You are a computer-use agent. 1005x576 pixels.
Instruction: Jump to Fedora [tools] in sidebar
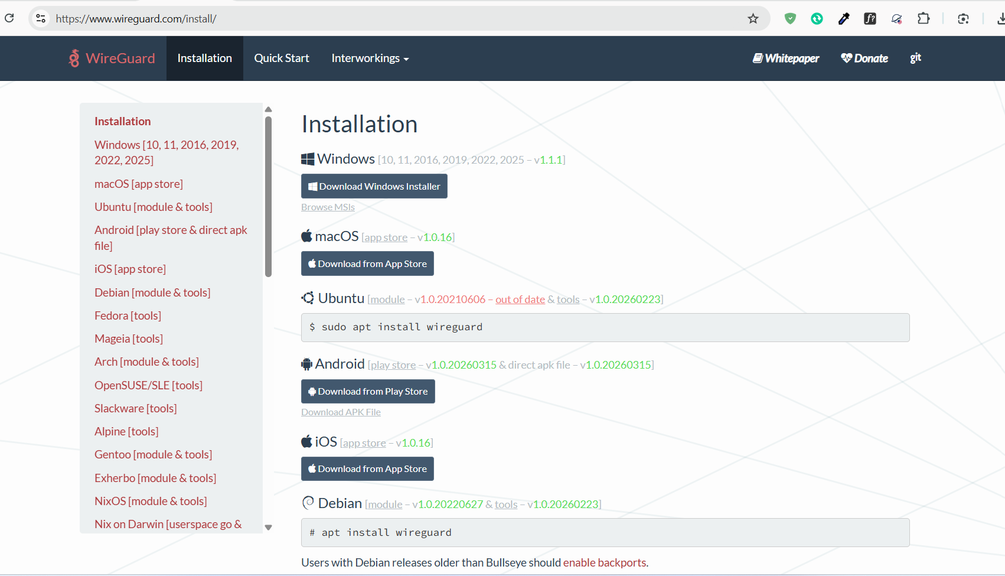[128, 315]
